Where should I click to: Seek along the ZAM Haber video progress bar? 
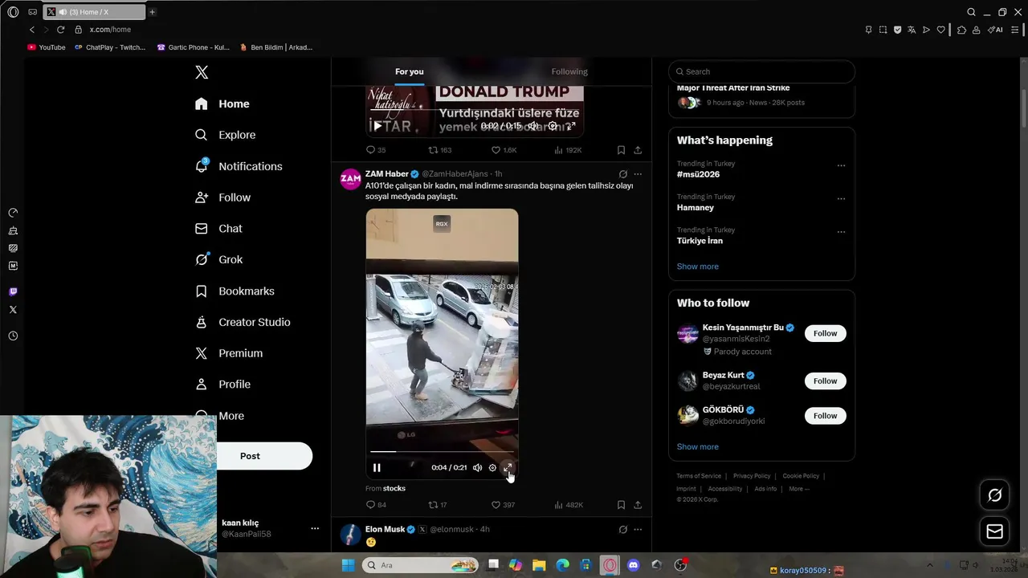442,452
